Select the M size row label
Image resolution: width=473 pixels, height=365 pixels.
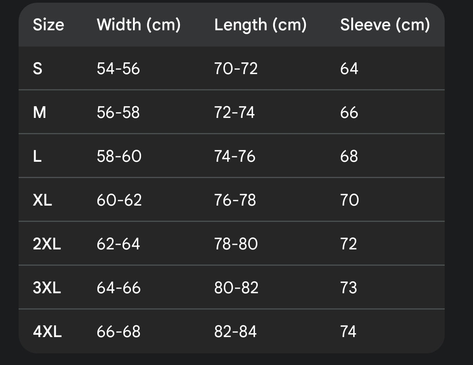[40, 113]
